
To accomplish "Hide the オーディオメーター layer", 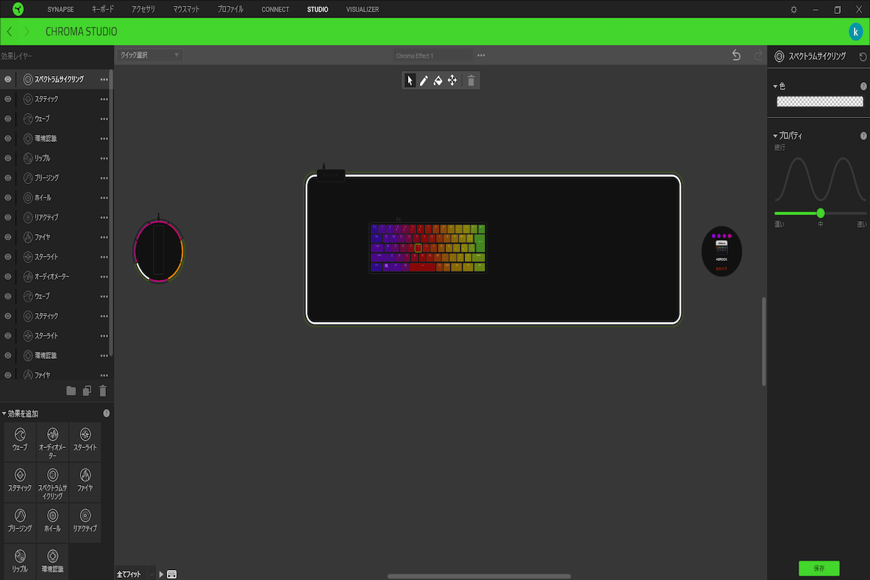I will click(x=8, y=277).
